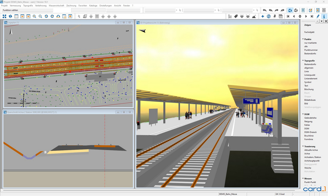Click the orange rotate-left view icon
Screen dimensions: 328x196
(46, 16)
